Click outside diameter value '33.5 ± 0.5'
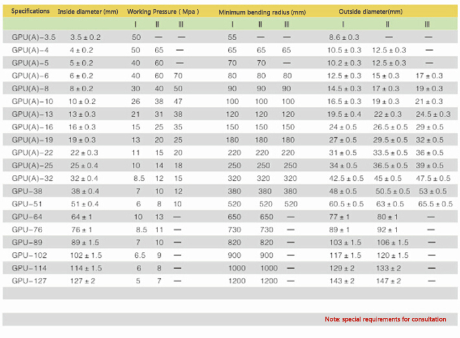The image size is (460, 338). [x=390, y=153]
